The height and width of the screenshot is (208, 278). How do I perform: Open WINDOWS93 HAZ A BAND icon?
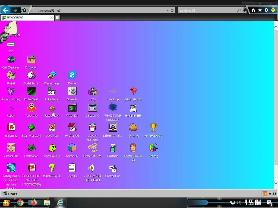91,168
